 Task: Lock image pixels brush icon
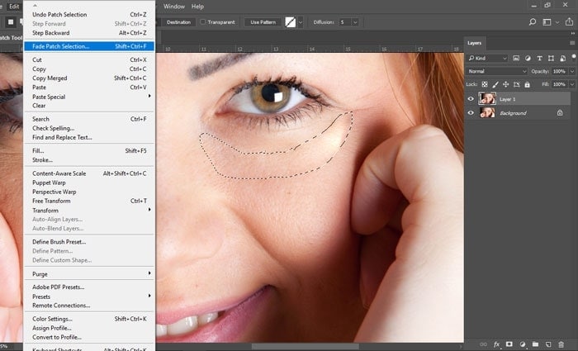(495, 84)
